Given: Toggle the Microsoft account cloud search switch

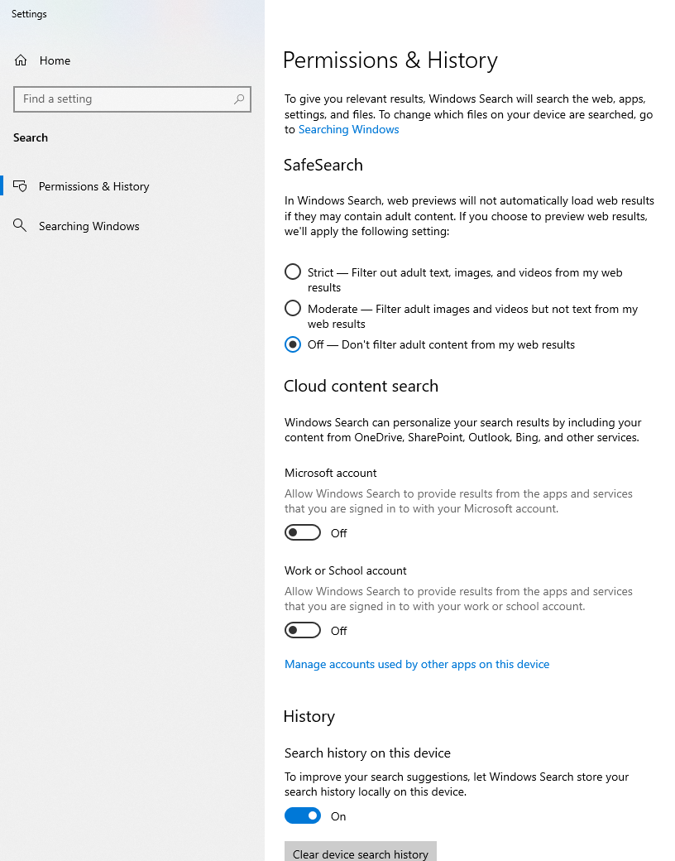Looking at the screenshot, I should click(303, 532).
